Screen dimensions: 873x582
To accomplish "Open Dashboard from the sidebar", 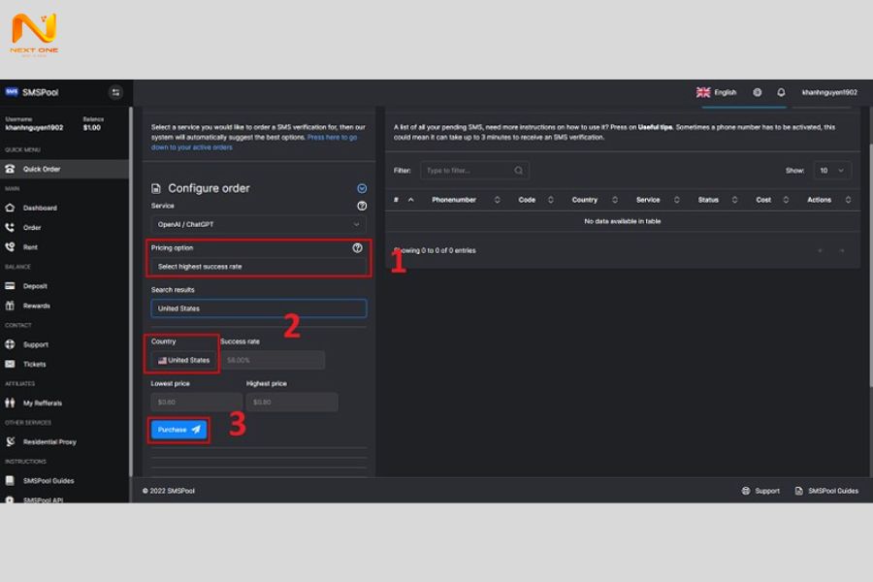I will point(40,208).
